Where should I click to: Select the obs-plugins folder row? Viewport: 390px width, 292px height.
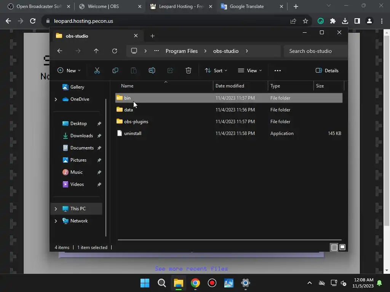pos(229,122)
